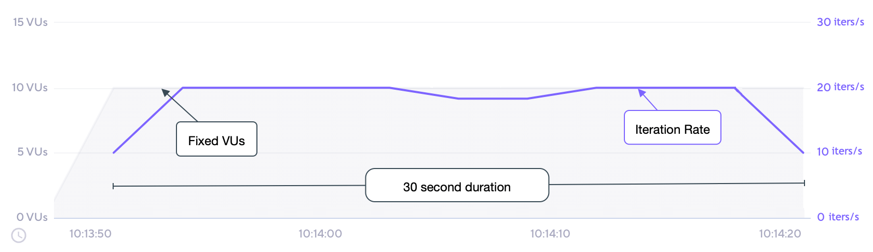Screen dimensions: 873x252
Task: Click the left end cap of the duration line
Action: point(113,186)
